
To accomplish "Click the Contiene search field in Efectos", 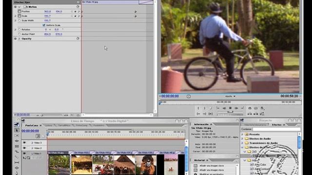I will coord(276,129).
